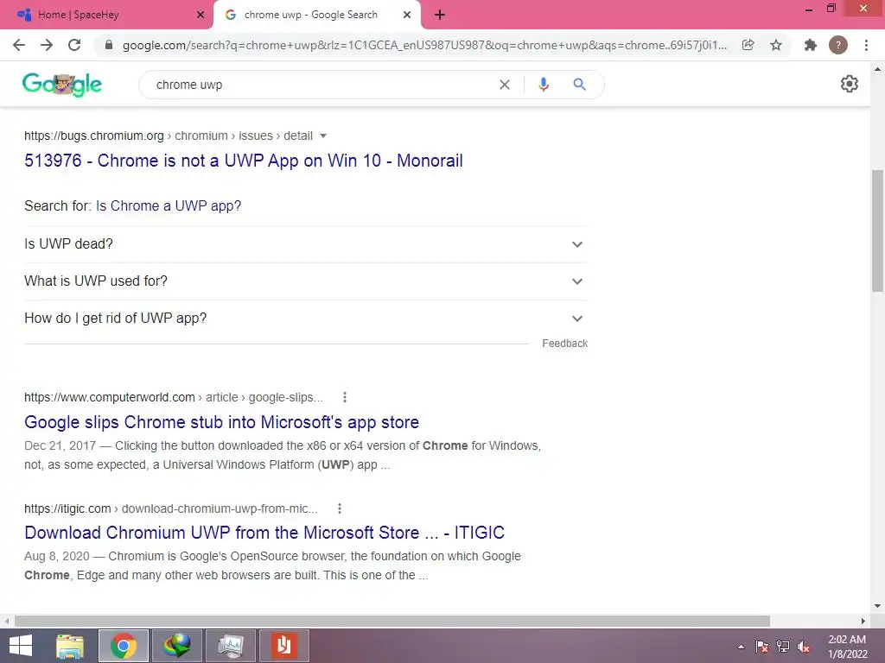Open the Chrome profile avatar
The width and height of the screenshot is (885, 663).
pyautogui.click(x=838, y=45)
